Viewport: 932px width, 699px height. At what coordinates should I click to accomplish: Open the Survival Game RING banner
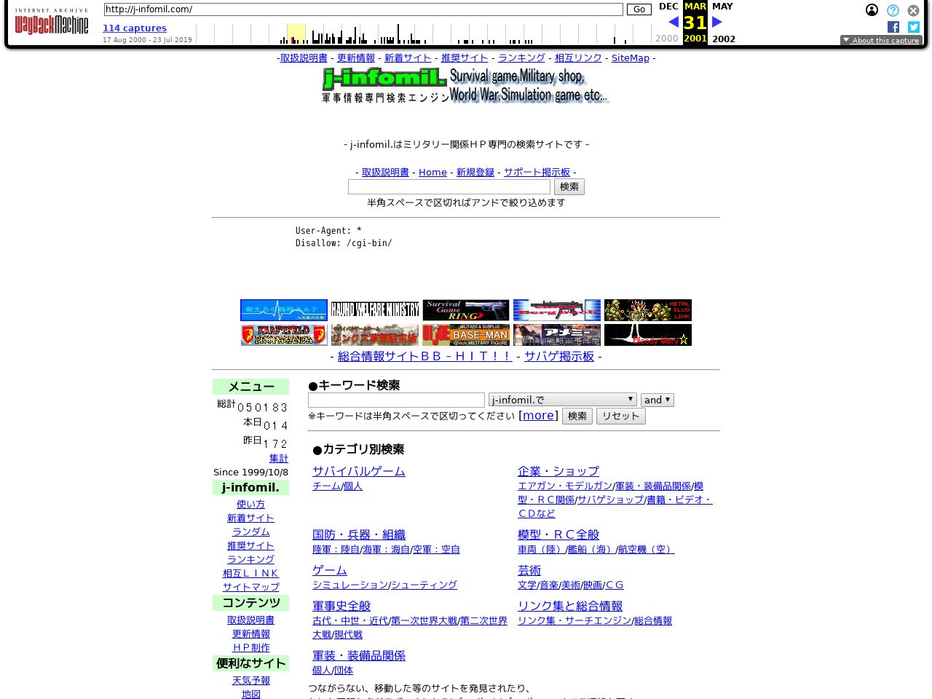[465, 309]
